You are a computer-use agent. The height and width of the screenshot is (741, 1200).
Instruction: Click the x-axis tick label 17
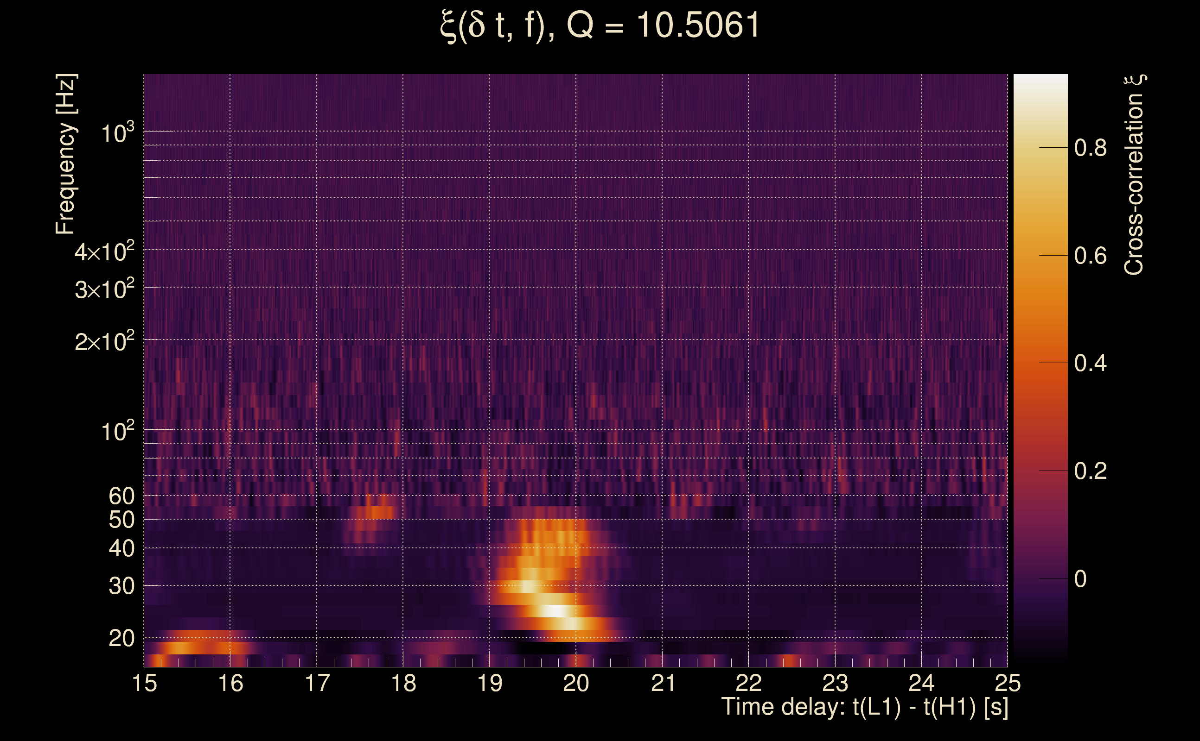click(317, 683)
